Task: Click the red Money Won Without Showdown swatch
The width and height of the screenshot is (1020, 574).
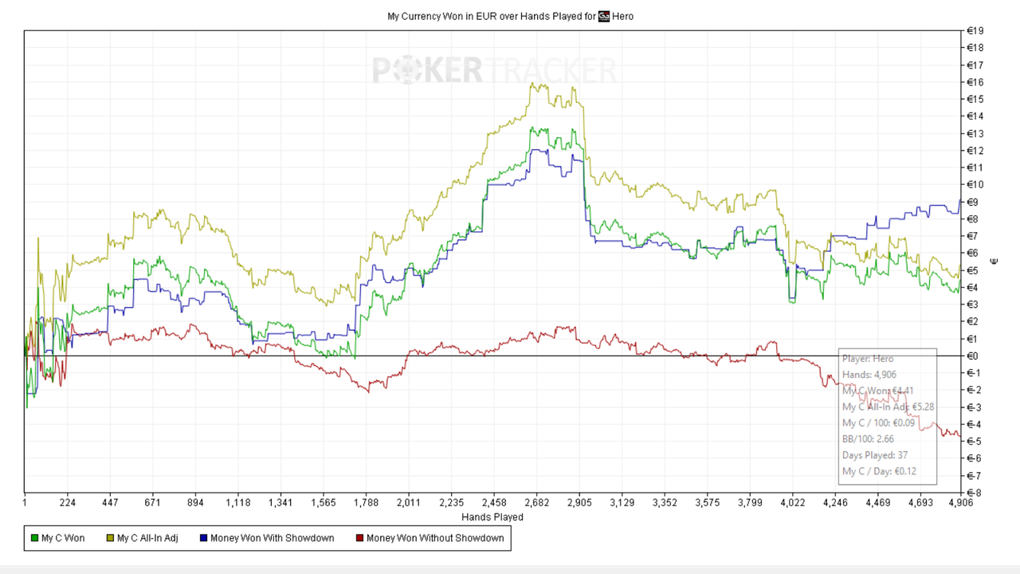Action: point(359,538)
